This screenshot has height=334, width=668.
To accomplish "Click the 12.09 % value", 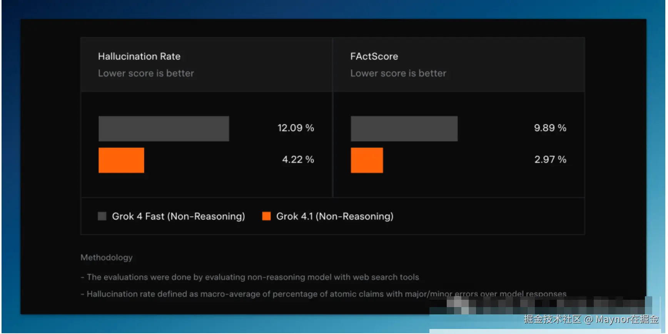I will click(x=296, y=128).
